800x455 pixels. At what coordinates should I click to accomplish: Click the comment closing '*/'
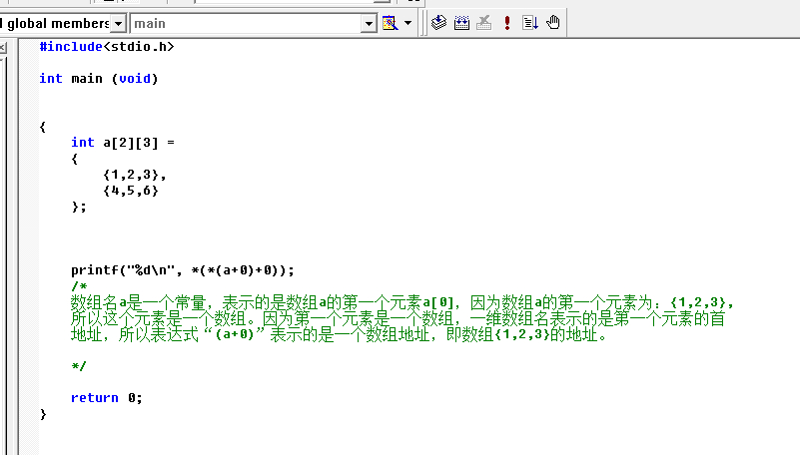(79, 366)
